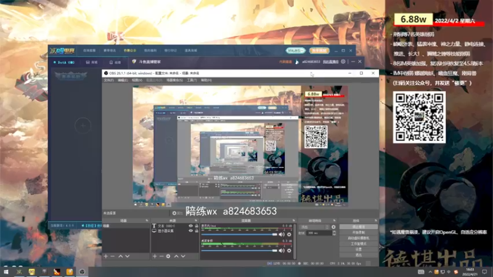
Task: Click the 停止推流 button
Action: [x=359, y=227]
